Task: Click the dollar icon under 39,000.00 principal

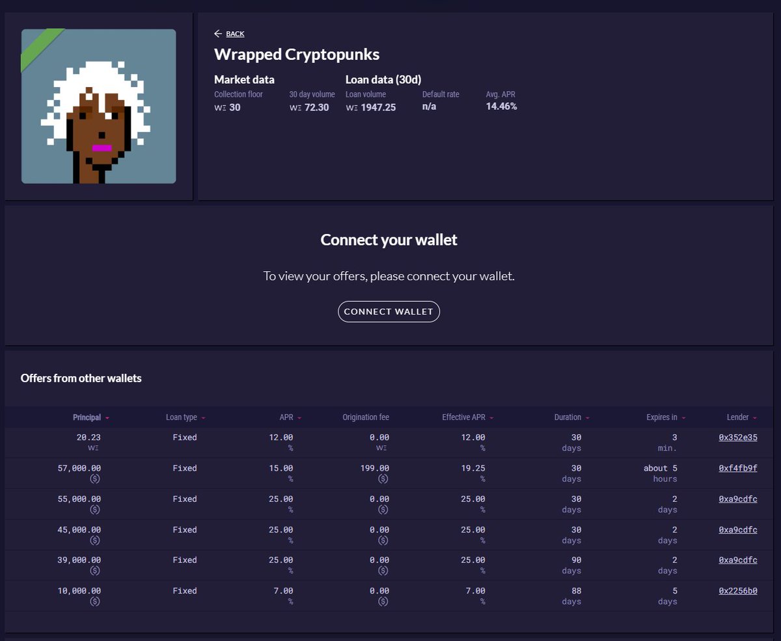Action: (95, 571)
